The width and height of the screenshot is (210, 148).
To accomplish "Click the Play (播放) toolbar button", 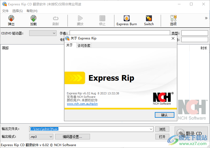I will 80,20.
